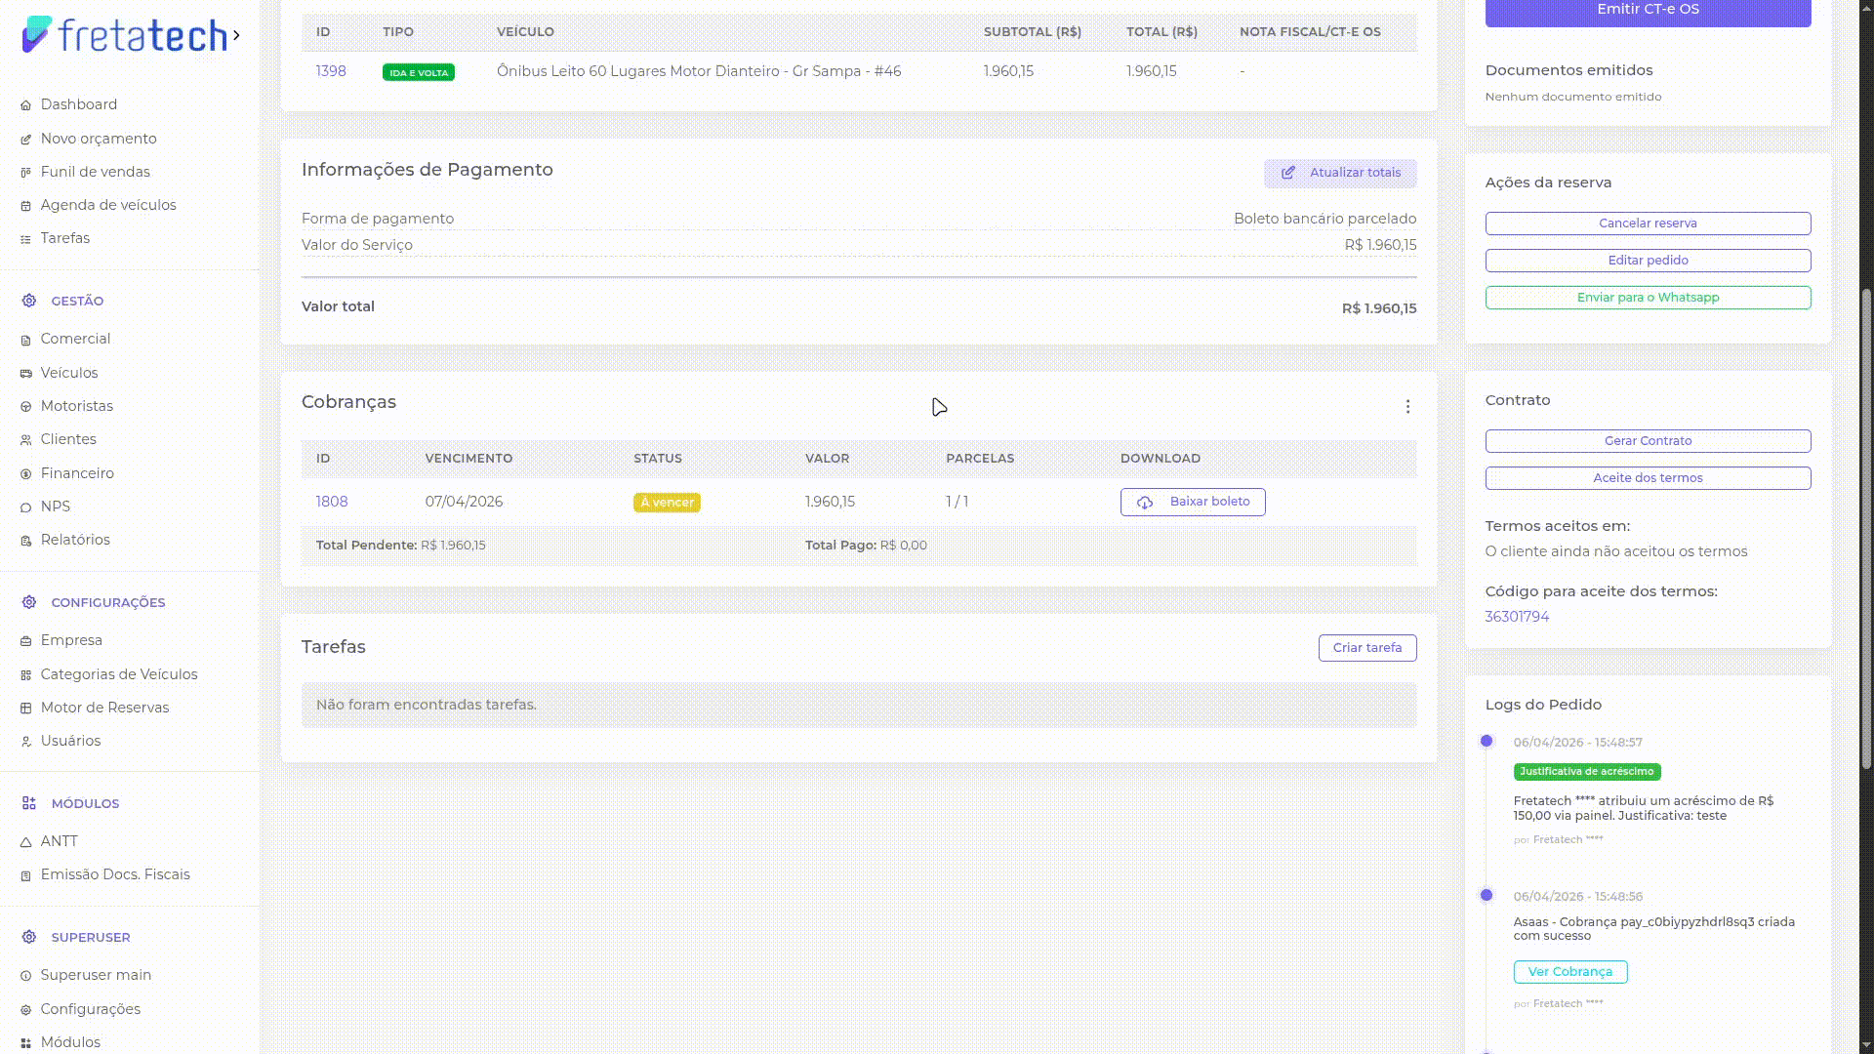Collapse the sidebar with the chevron arrow
This screenshot has height=1054, width=1874.
coord(237,36)
